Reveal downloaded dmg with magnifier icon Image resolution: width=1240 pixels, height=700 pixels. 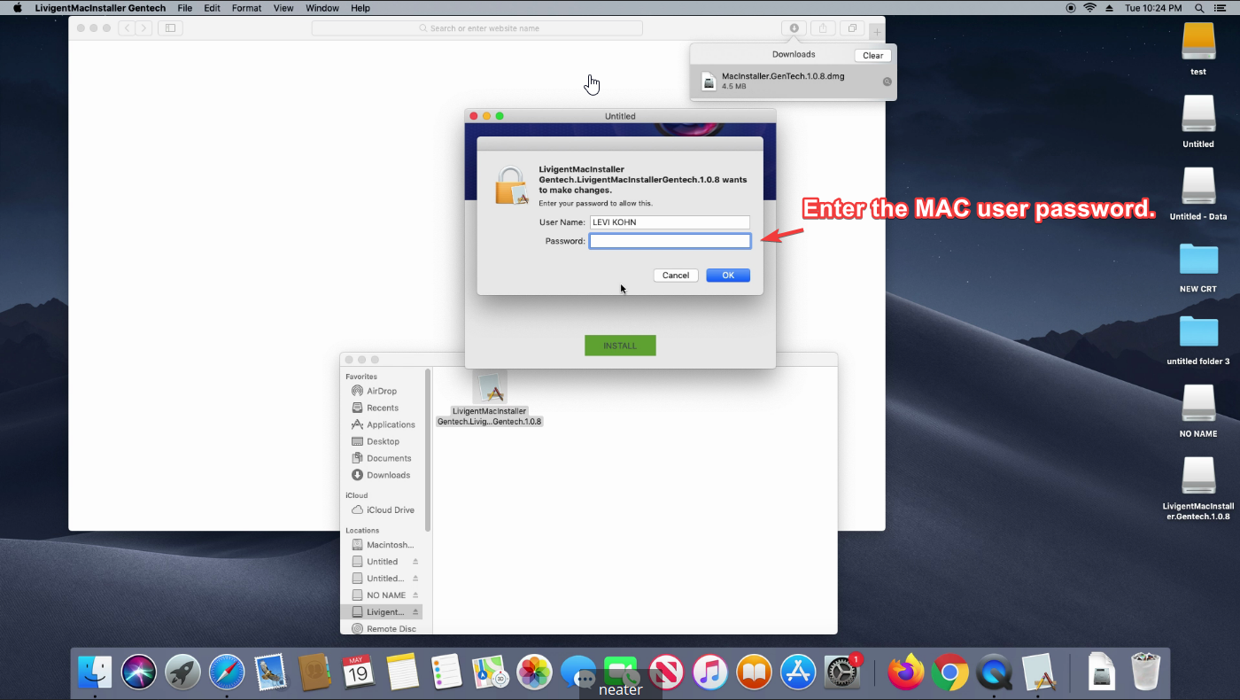[887, 82]
